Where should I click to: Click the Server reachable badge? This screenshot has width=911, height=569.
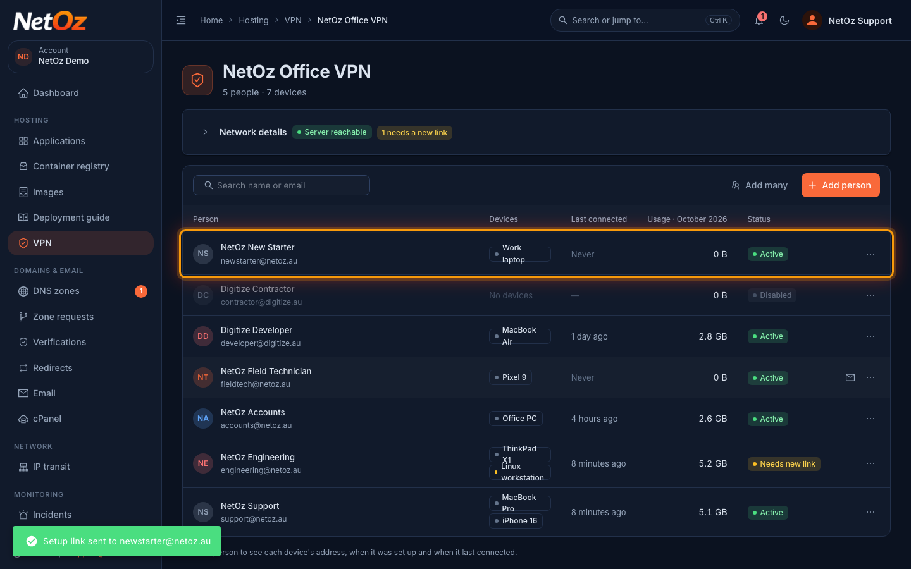click(x=332, y=132)
